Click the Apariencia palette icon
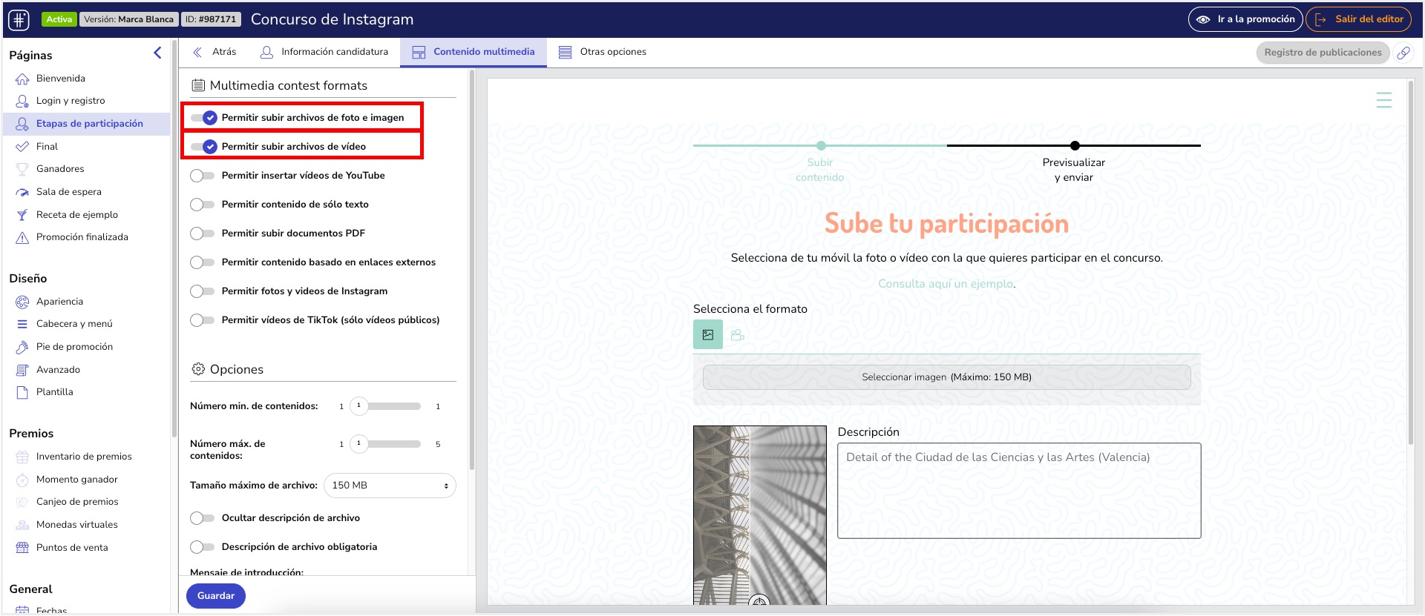1425x616 pixels. 22,302
